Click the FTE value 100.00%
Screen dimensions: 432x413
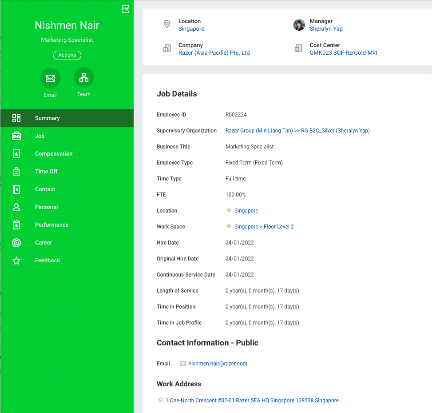point(236,195)
